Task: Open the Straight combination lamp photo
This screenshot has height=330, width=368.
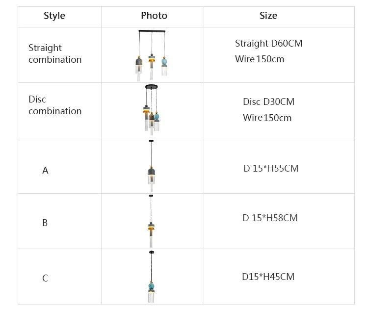Action: (x=152, y=55)
